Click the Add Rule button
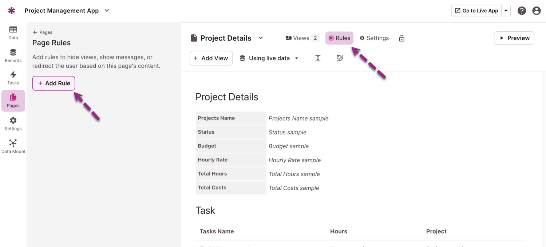Image resolution: width=546 pixels, height=247 pixels. tap(54, 83)
